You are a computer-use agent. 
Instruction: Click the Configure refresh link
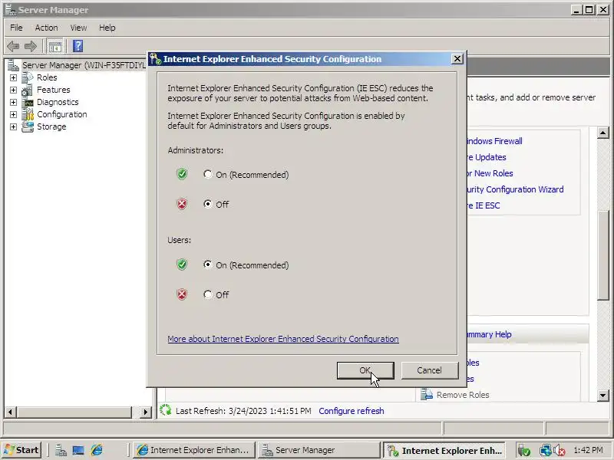[352, 411]
